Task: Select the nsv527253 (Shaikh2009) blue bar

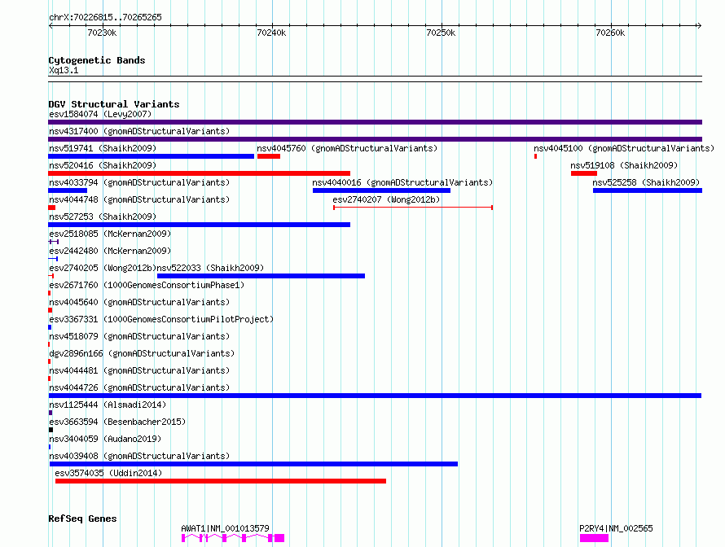Action: pos(199,225)
